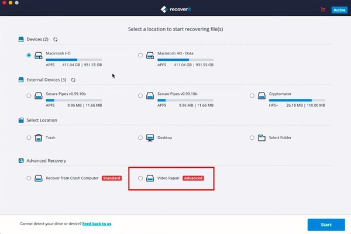Viewport: 351px width, 234px height.
Task: Choose the Select Folder radio button
Action: [x=252, y=137]
